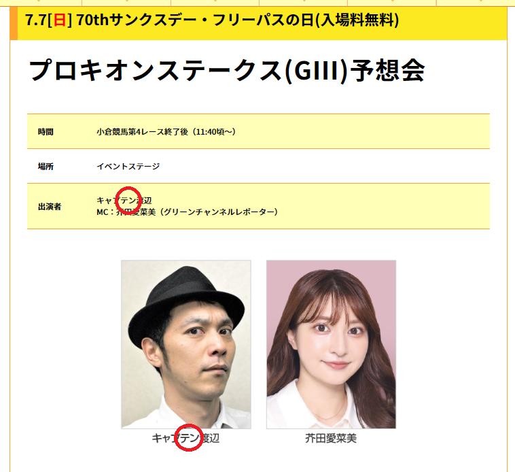
Task: Click the 場所 row label
Action: 46,167
